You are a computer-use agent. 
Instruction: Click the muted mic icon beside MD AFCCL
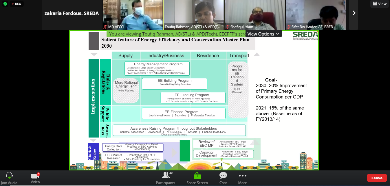[105, 27]
